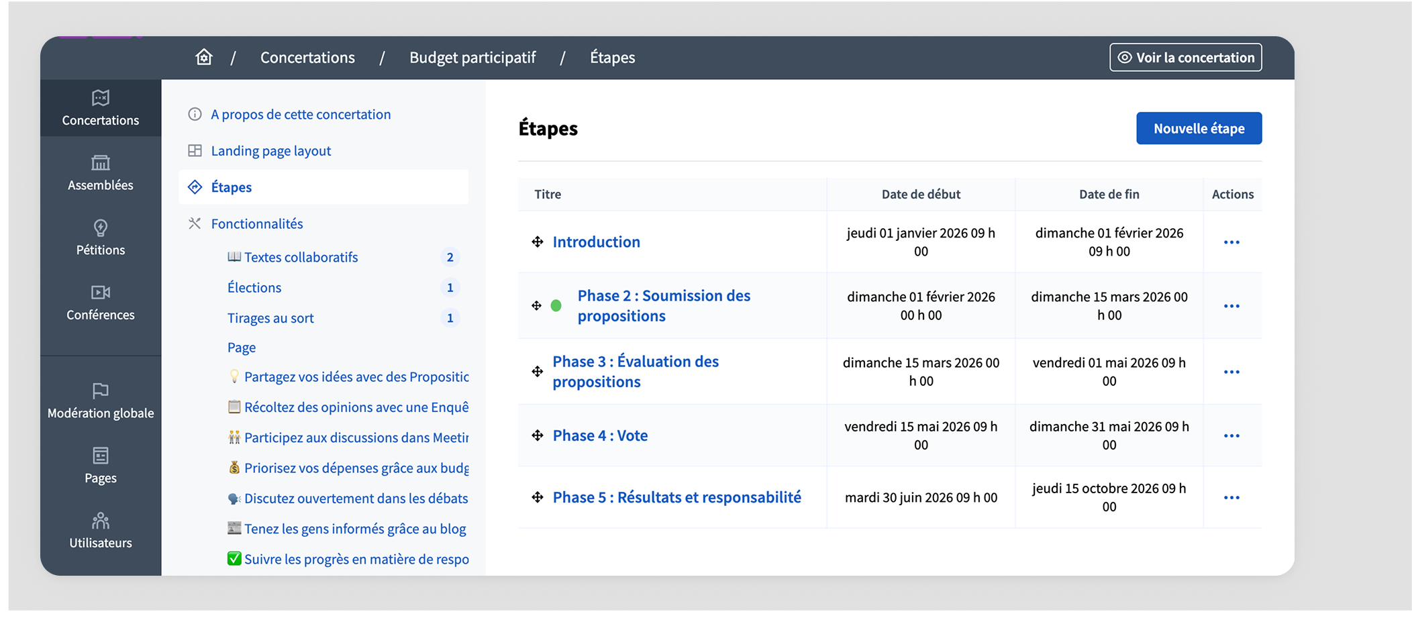
Task: Open Élections component
Action: coord(254,287)
